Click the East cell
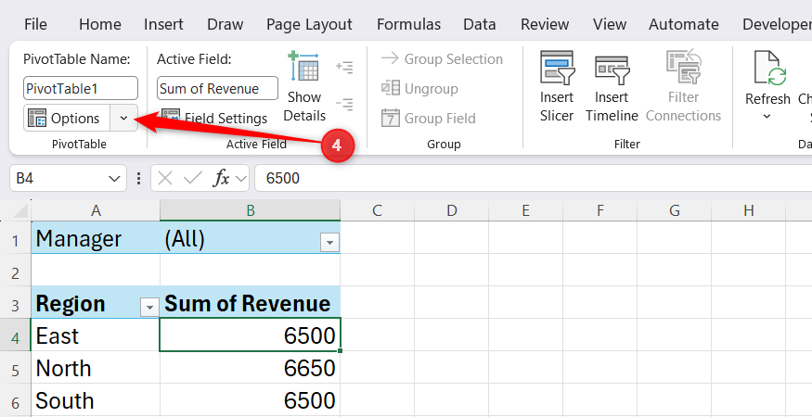Viewport: 812px width, 417px height. point(96,335)
